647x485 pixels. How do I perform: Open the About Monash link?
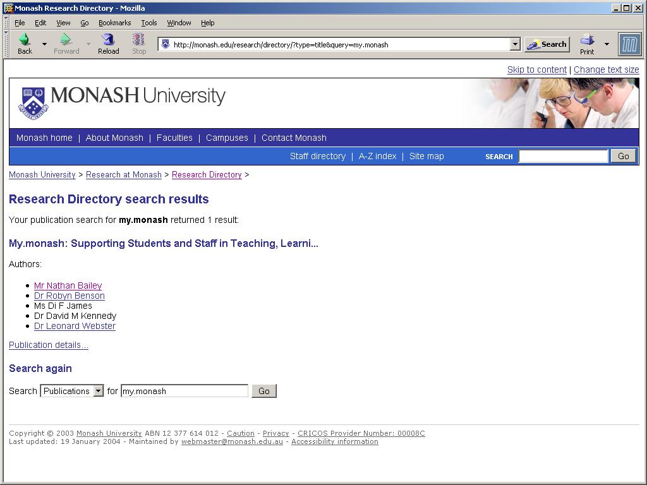point(114,138)
